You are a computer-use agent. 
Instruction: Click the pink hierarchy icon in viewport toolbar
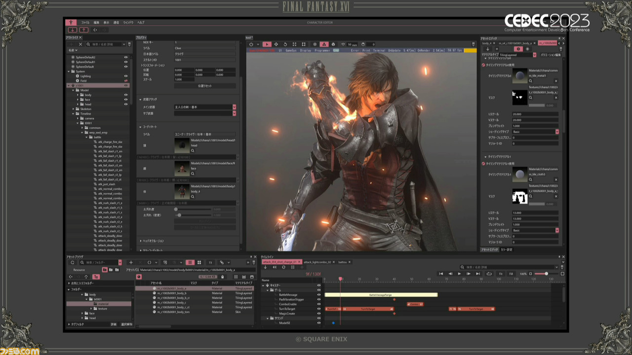[323, 44]
